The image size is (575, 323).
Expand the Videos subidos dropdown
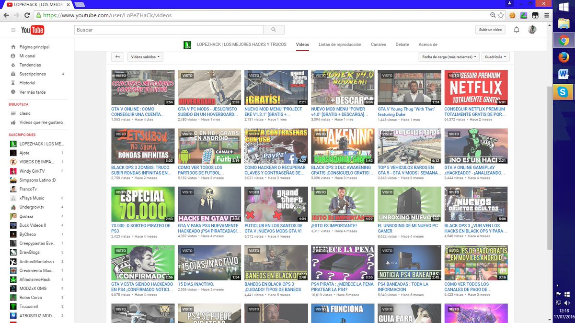click(x=145, y=56)
